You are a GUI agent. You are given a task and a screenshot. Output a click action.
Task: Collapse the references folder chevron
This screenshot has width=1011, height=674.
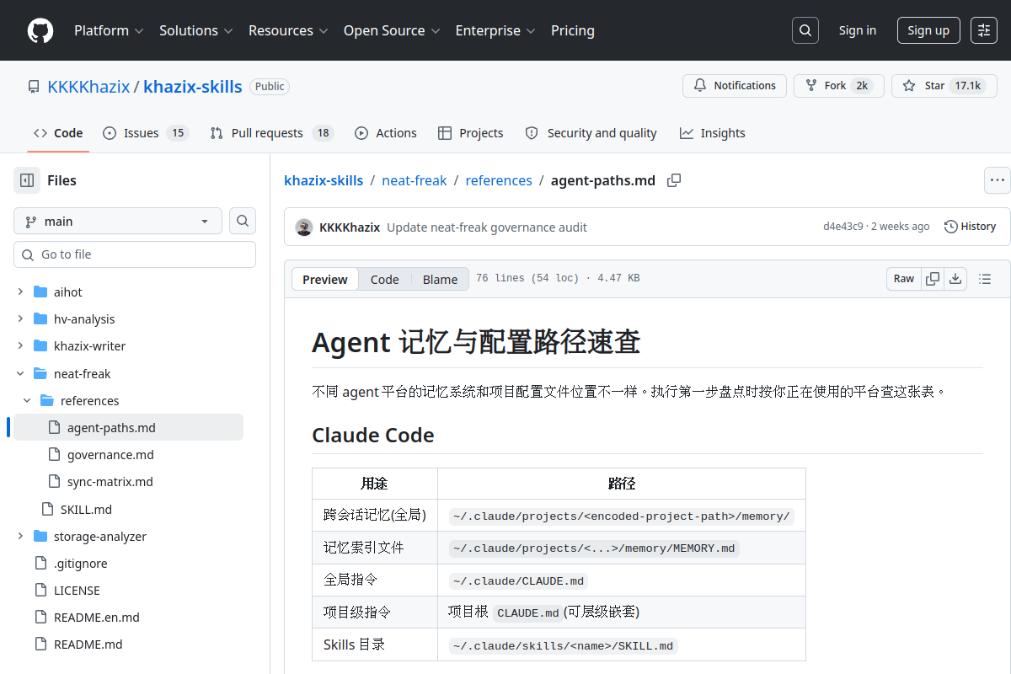(27, 401)
